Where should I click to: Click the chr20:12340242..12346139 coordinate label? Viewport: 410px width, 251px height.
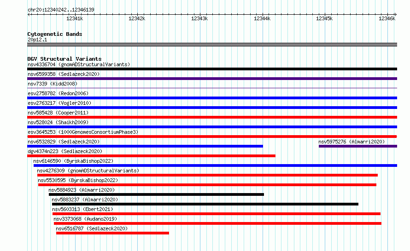coord(61,10)
